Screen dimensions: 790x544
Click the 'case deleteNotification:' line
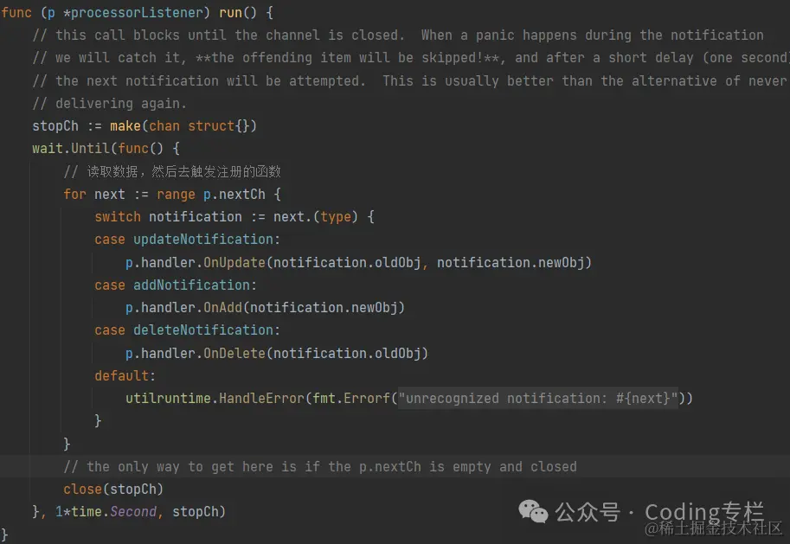(x=188, y=330)
